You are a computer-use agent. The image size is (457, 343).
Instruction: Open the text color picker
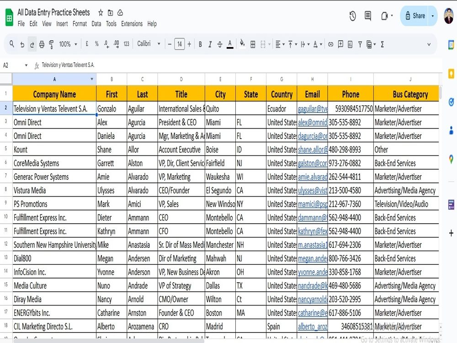pyautogui.click(x=230, y=44)
